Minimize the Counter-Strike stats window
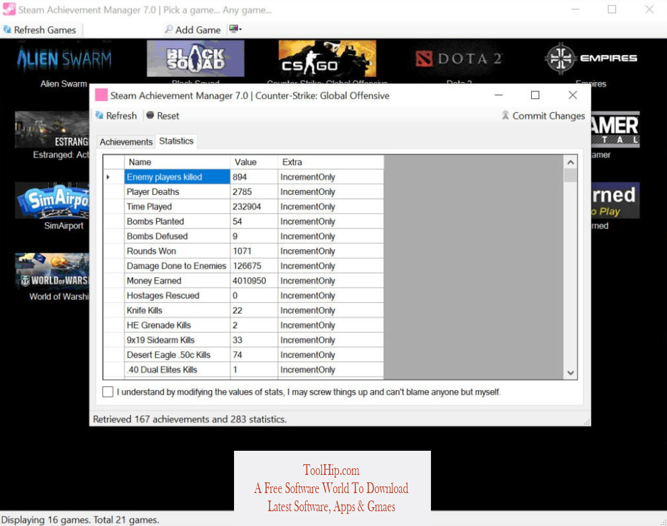Image resolution: width=667 pixels, height=526 pixels. point(498,95)
